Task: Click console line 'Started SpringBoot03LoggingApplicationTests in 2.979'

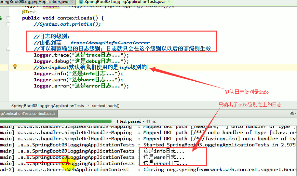Action: point(219,145)
